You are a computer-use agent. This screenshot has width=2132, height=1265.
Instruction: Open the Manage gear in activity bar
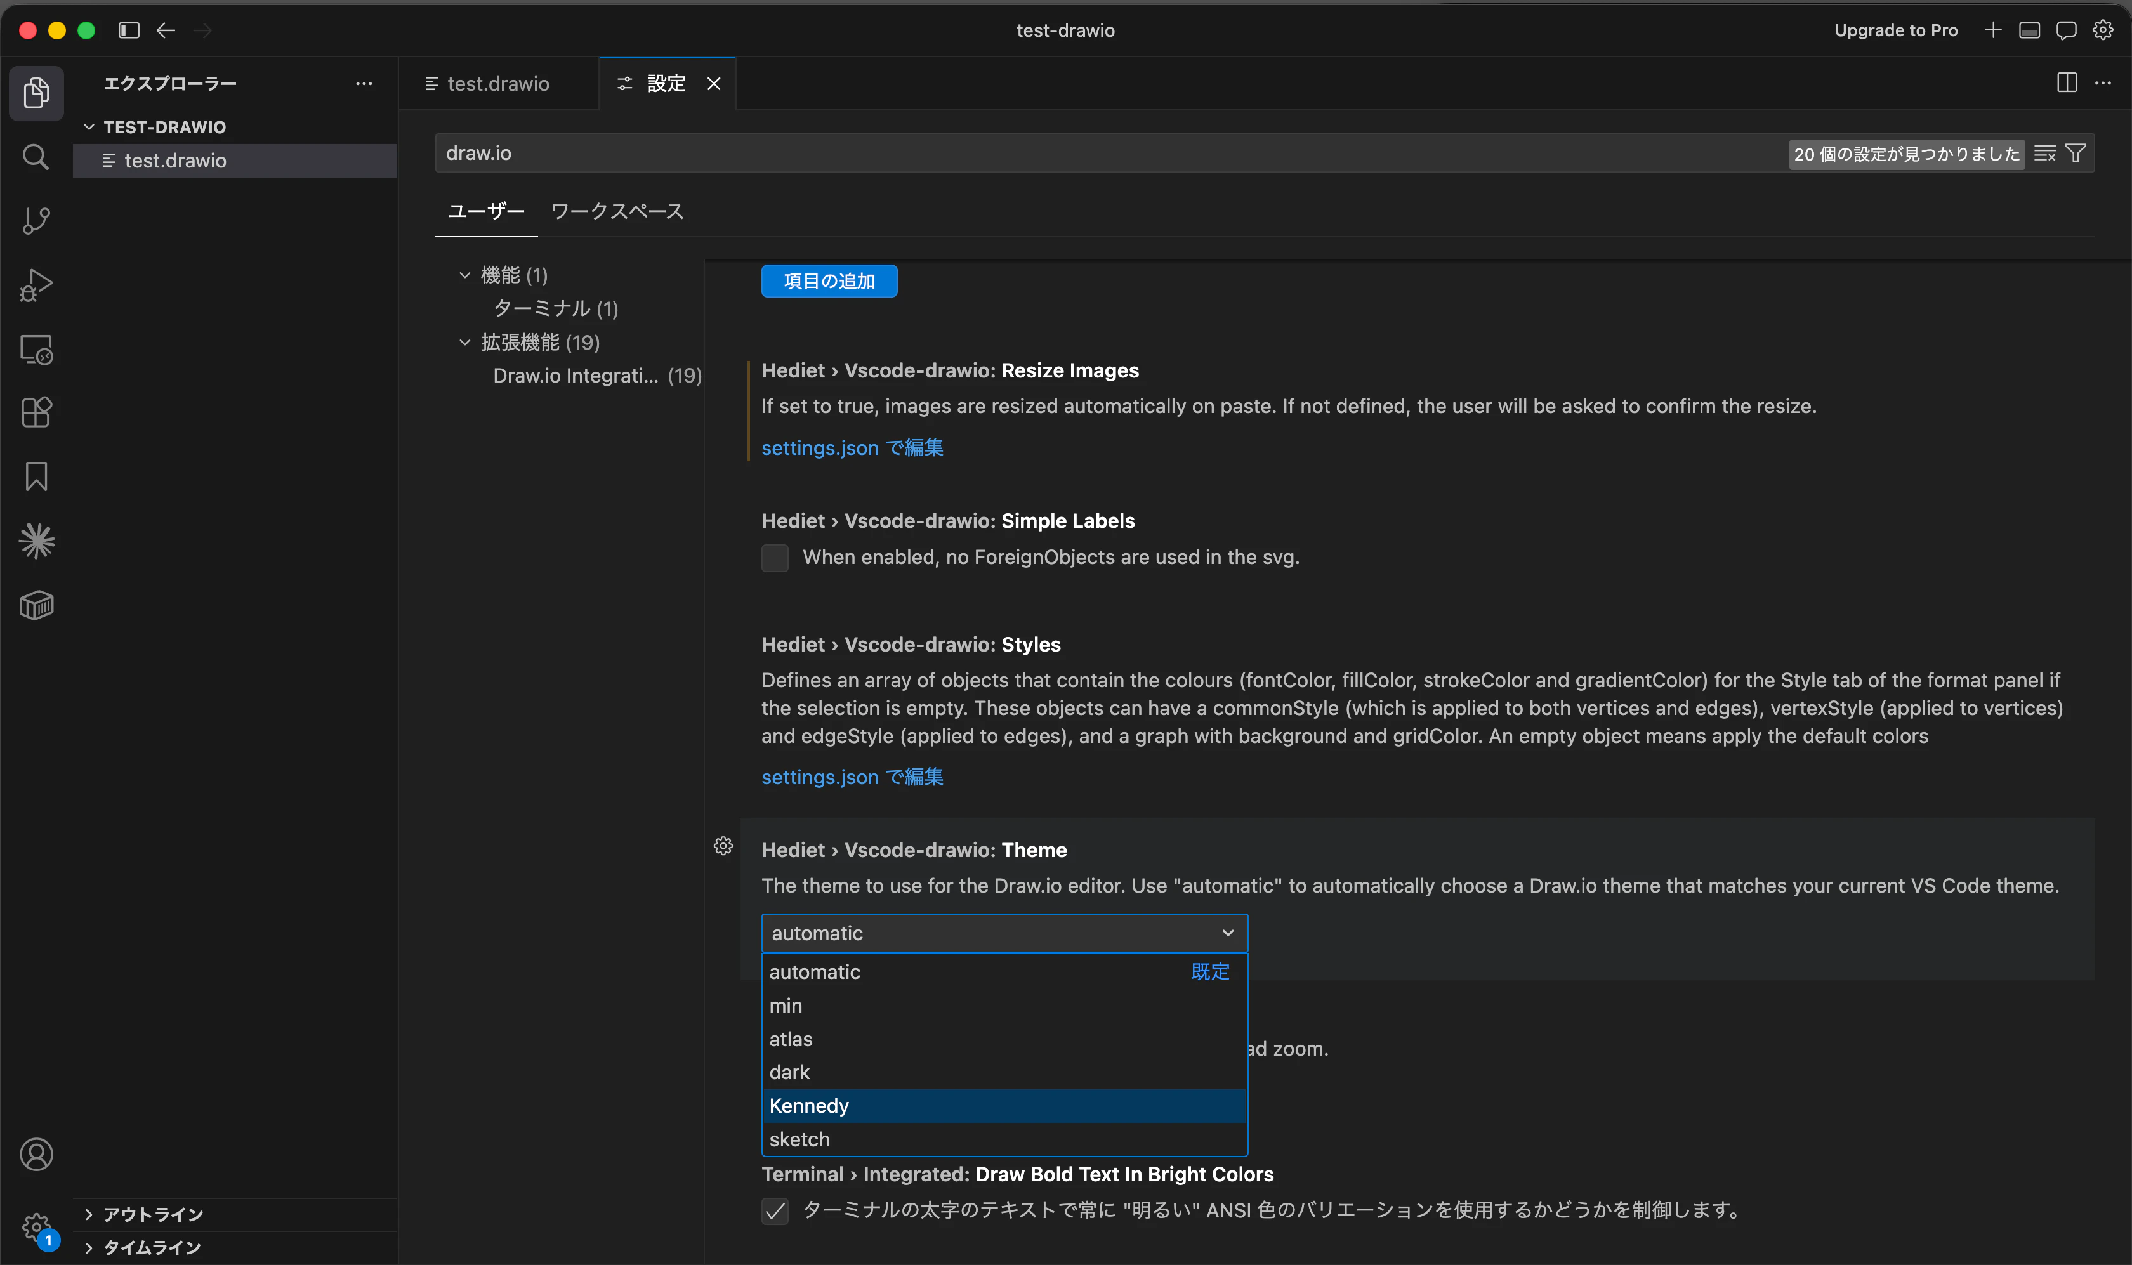(x=36, y=1228)
